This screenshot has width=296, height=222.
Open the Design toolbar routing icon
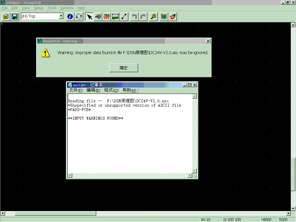point(107,16)
